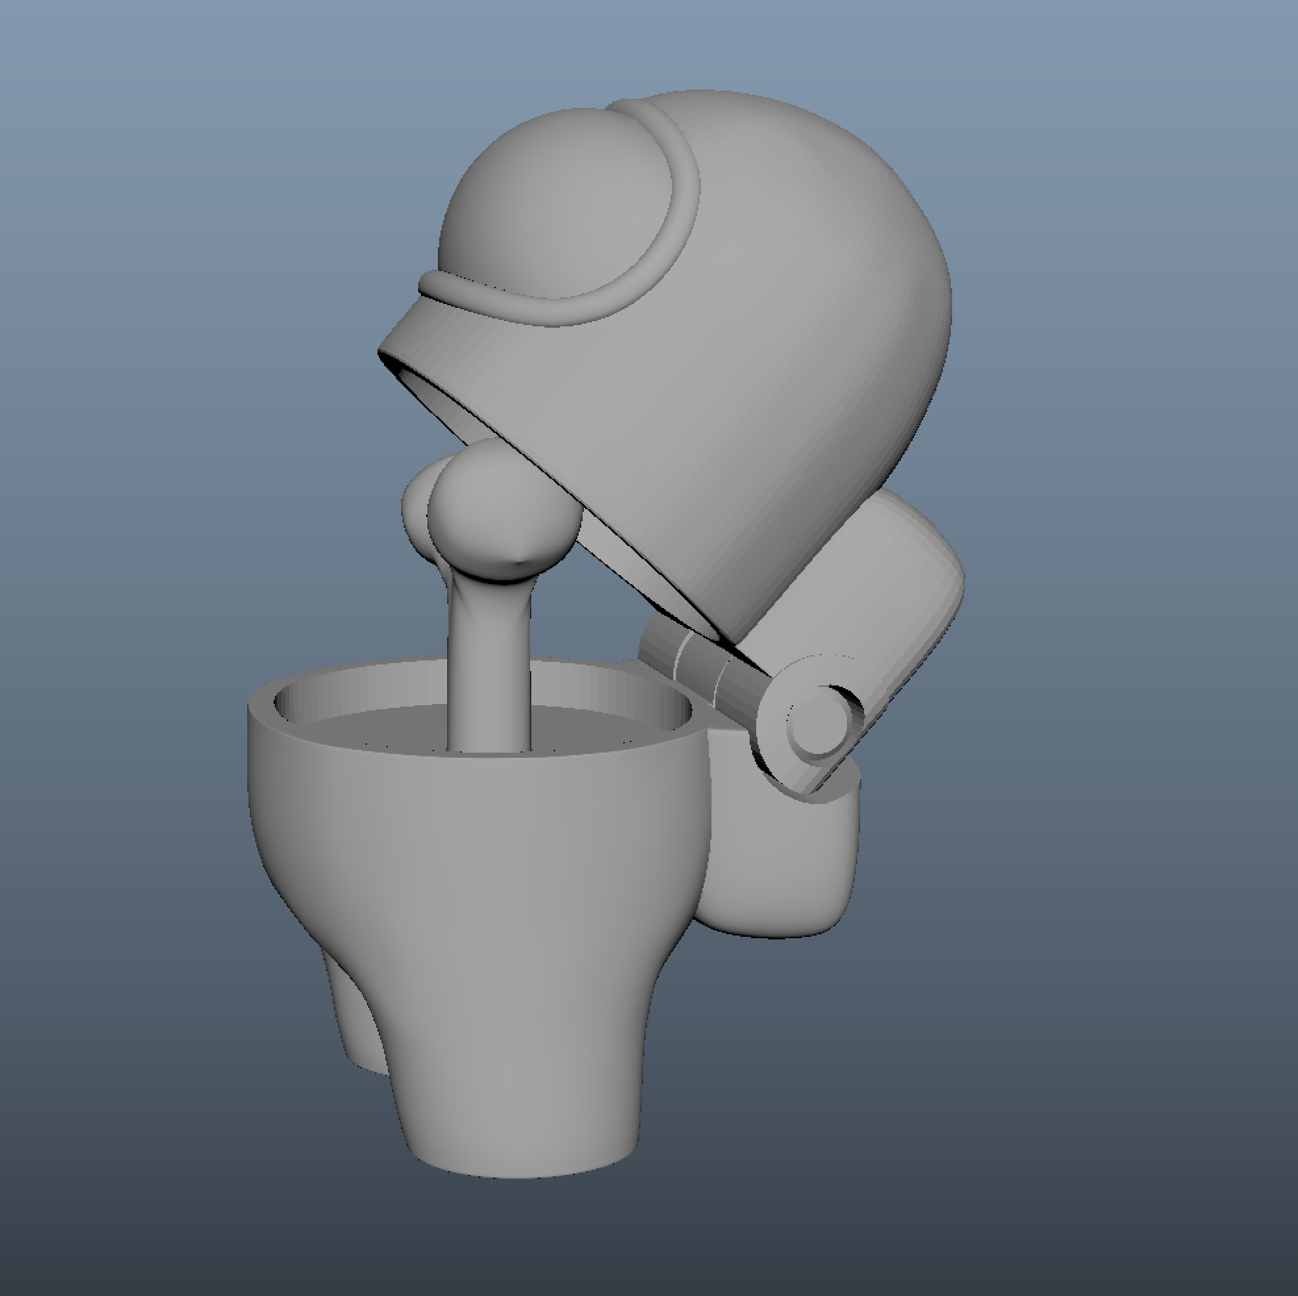
Task: Click the torso cup's top rim
Action: 262,703
